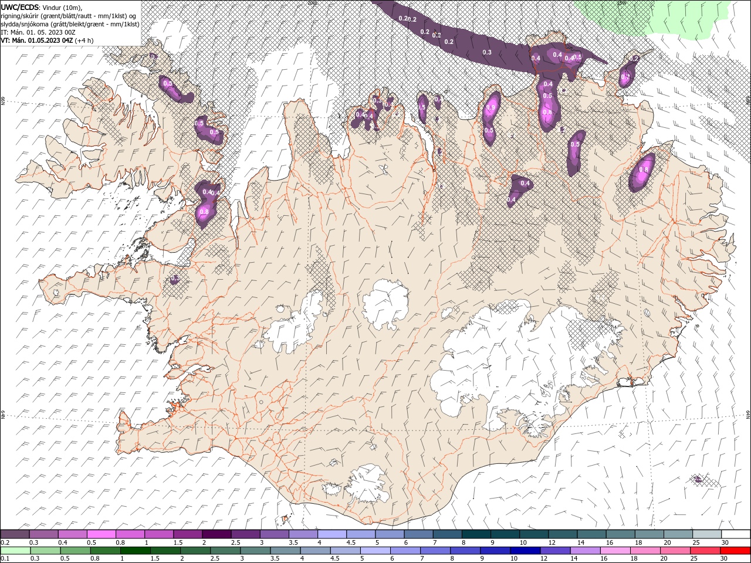Select the light pink 16 swatch in lower legend row
Screen dimensions: 751x563
click(615, 551)
